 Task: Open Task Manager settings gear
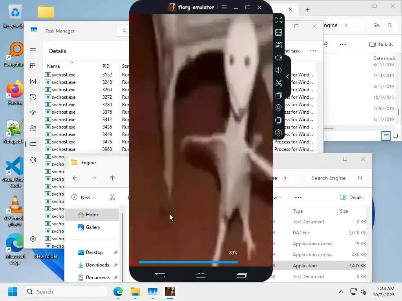pos(33,239)
